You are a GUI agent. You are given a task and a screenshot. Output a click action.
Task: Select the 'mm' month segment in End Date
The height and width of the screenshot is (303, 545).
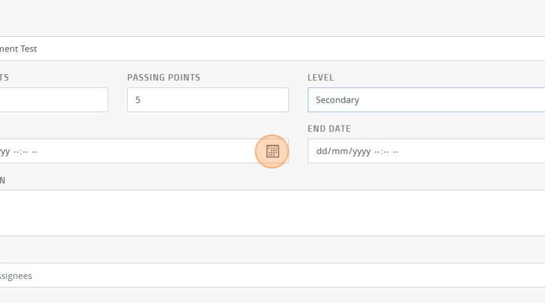coord(336,151)
